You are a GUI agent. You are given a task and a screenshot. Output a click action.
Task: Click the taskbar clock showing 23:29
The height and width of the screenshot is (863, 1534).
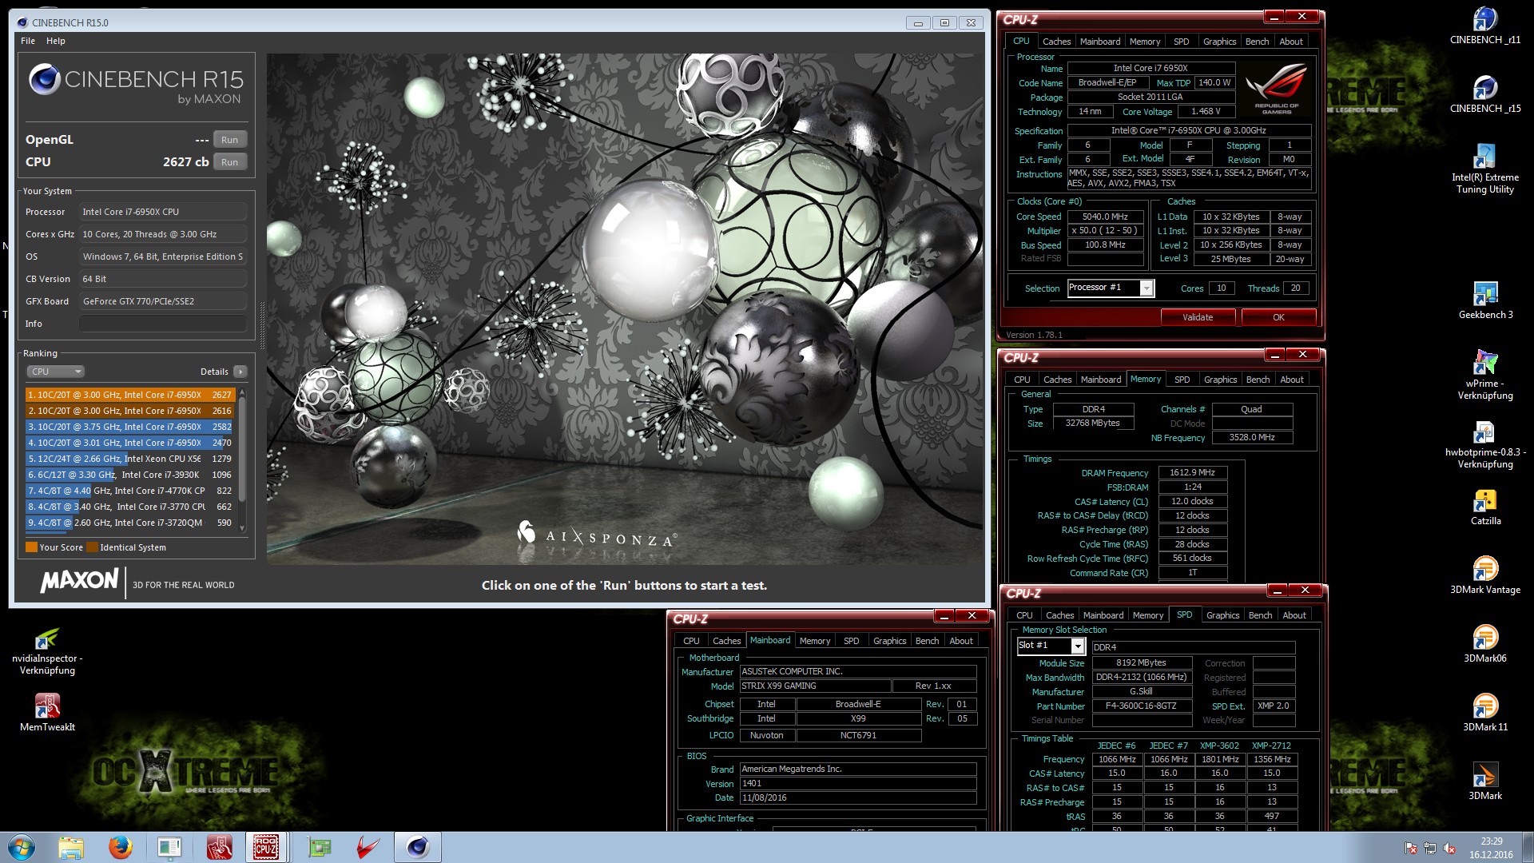point(1491,848)
